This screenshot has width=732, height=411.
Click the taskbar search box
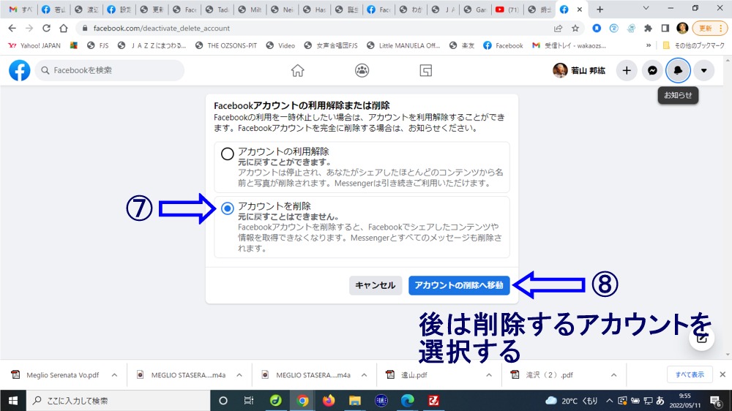click(118, 401)
